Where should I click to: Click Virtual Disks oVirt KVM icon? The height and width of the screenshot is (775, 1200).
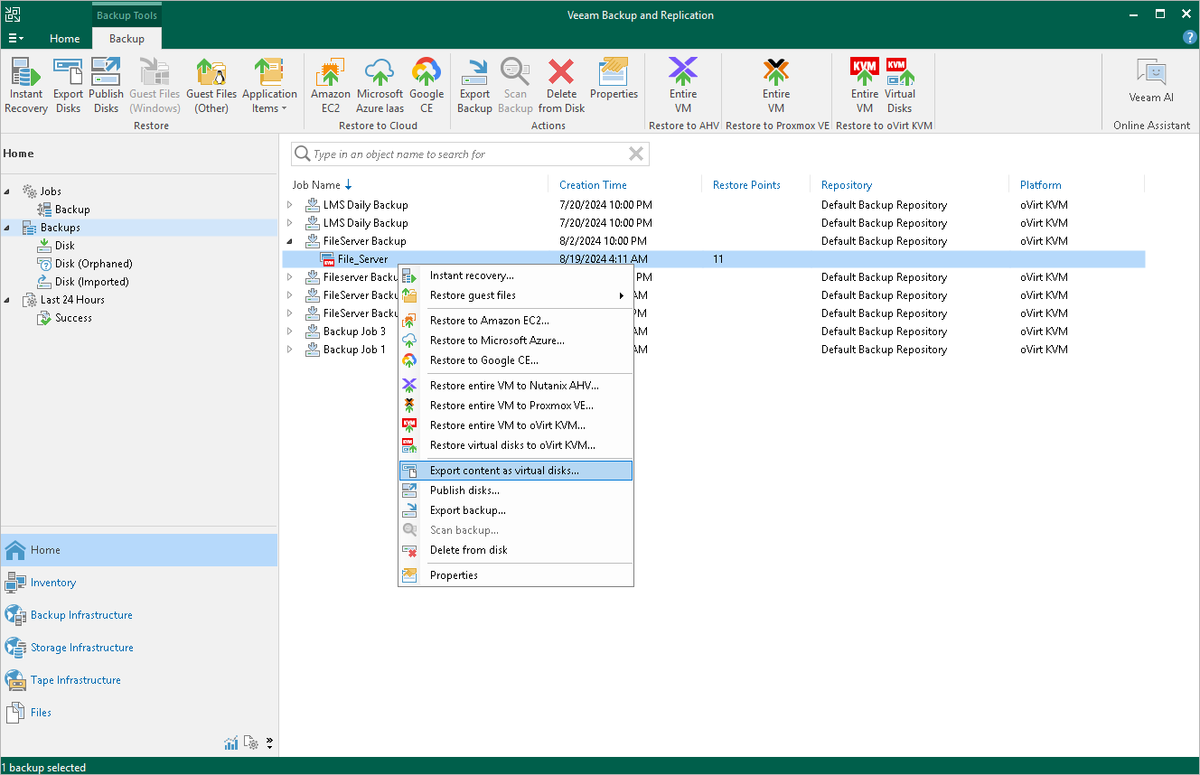(899, 86)
